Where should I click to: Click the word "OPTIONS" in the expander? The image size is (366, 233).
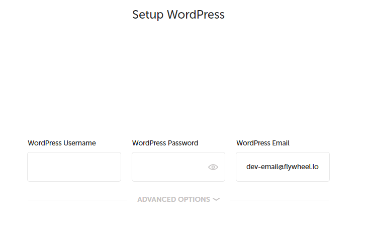pyautogui.click(x=194, y=199)
